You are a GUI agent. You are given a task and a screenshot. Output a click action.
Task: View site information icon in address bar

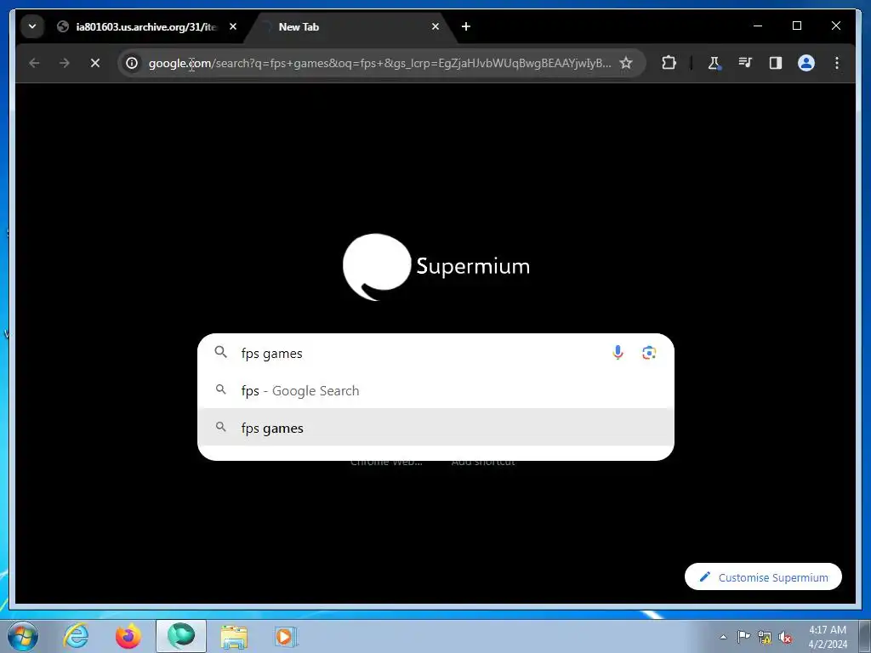(x=132, y=63)
